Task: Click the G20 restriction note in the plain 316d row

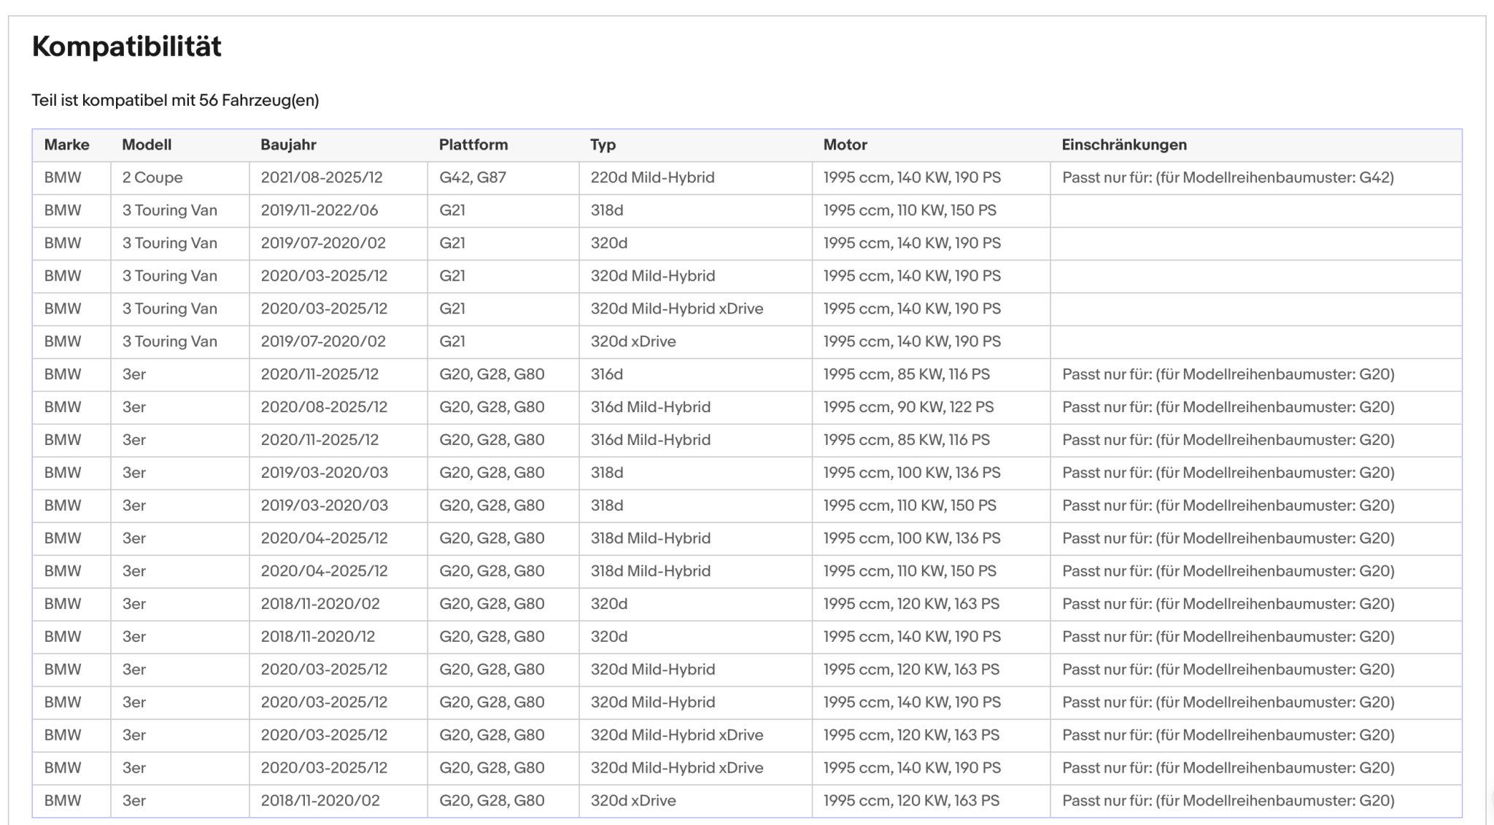Action: tap(1228, 374)
